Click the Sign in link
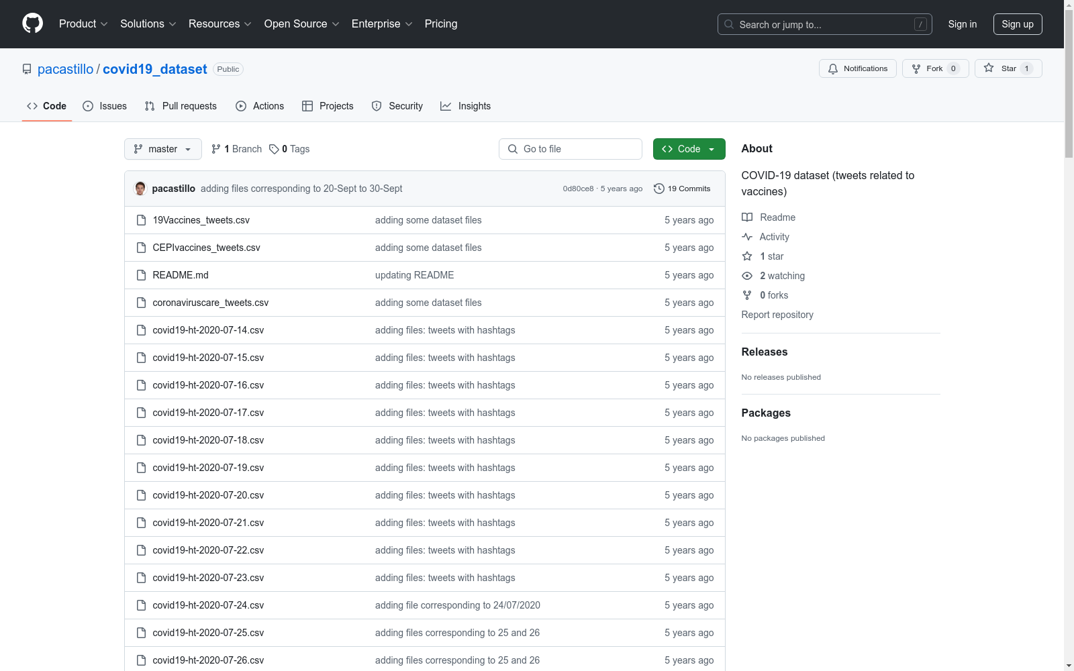This screenshot has width=1074, height=671. point(963,24)
